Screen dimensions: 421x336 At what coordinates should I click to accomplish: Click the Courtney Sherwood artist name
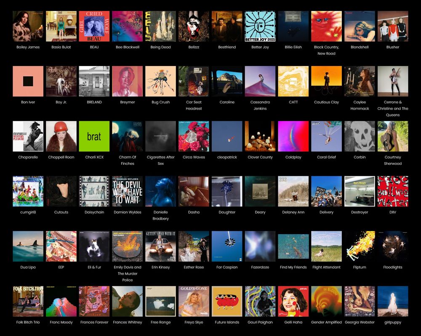393,160
